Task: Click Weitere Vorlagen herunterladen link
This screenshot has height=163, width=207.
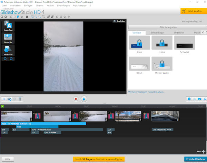Action: (146, 92)
